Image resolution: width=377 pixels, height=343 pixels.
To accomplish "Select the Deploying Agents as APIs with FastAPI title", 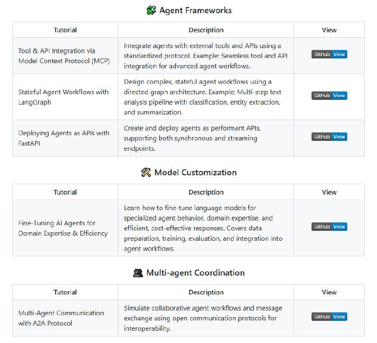I will tap(64, 138).
